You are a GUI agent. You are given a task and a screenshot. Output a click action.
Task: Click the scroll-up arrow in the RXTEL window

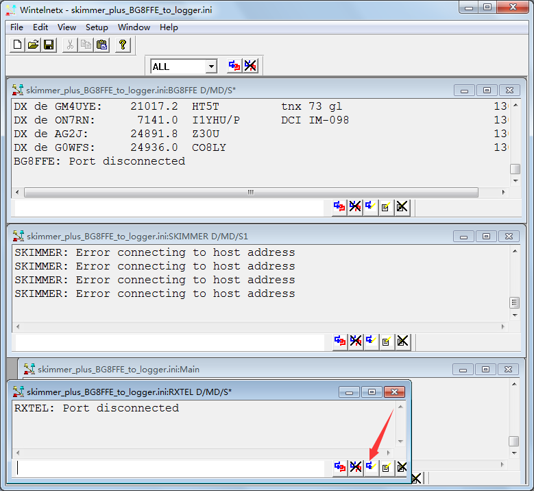[400, 407]
